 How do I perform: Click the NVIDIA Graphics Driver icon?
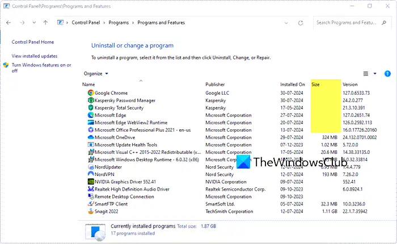[91, 182]
